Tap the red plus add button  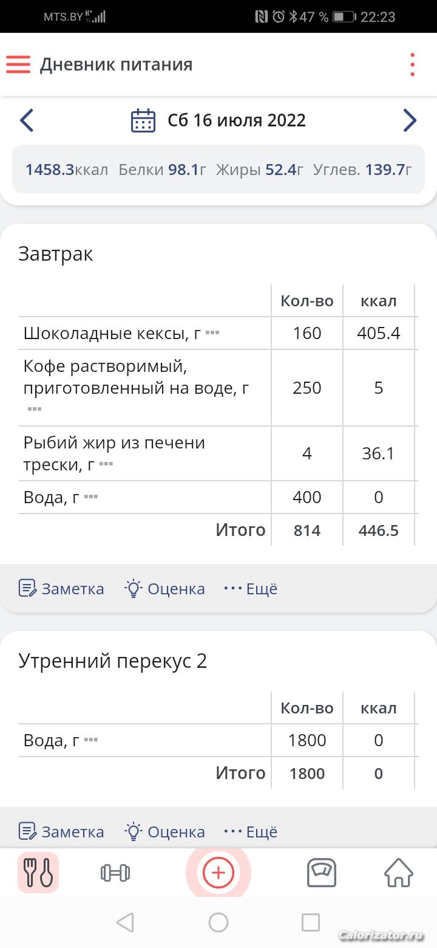218,873
